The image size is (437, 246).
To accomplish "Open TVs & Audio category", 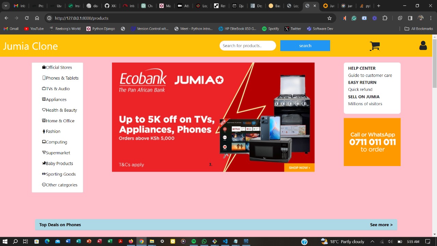I will (x=56, y=88).
